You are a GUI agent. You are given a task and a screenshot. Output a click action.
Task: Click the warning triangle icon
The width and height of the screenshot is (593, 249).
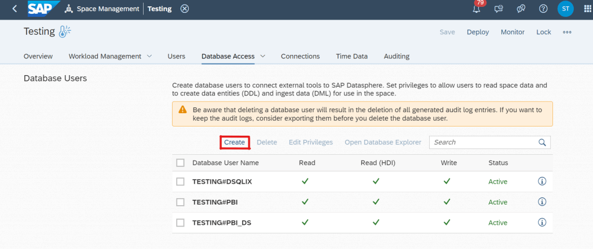[182, 110]
